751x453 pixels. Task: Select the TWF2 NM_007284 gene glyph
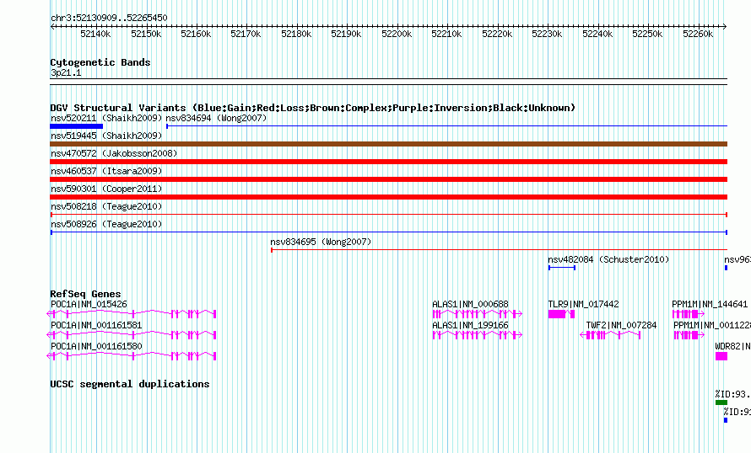[x=610, y=335]
